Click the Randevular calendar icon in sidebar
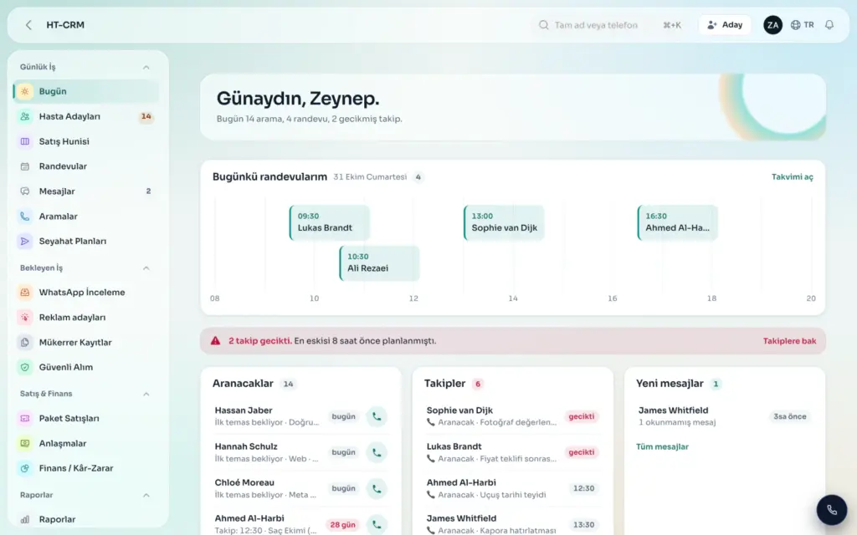Image resolution: width=857 pixels, height=535 pixels. [x=25, y=166]
